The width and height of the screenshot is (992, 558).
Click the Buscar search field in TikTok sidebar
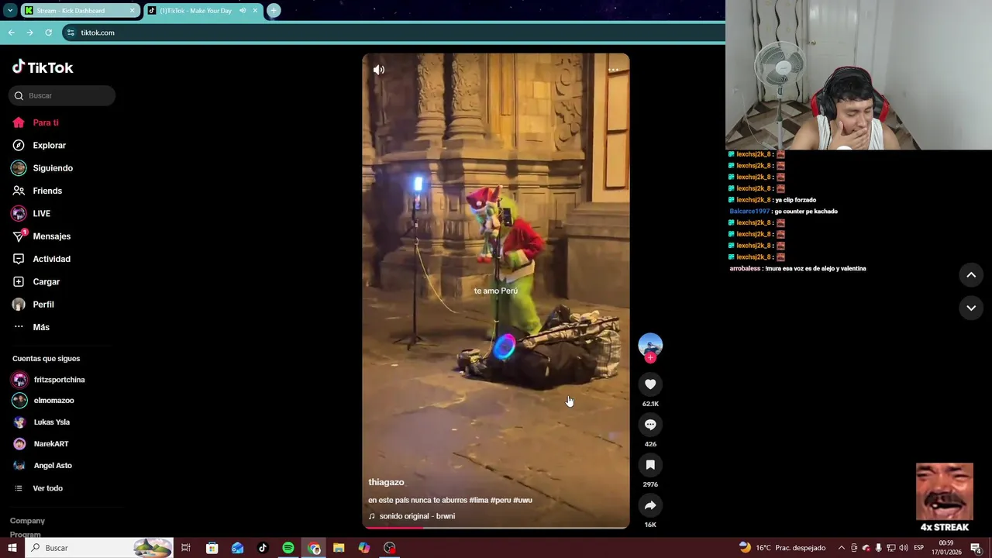[62, 95]
